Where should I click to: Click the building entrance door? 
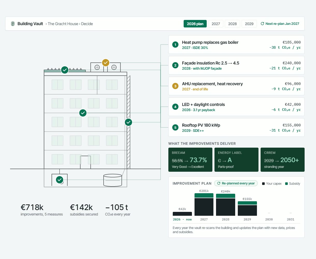tap(85, 162)
